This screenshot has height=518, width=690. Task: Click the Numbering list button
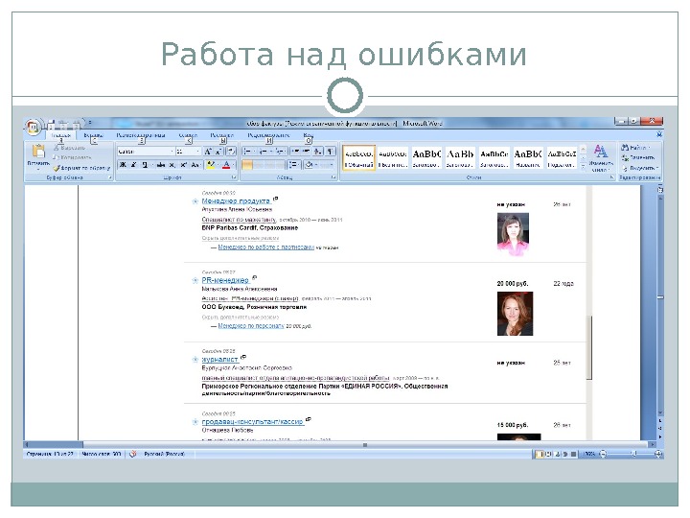coord(264,152)
